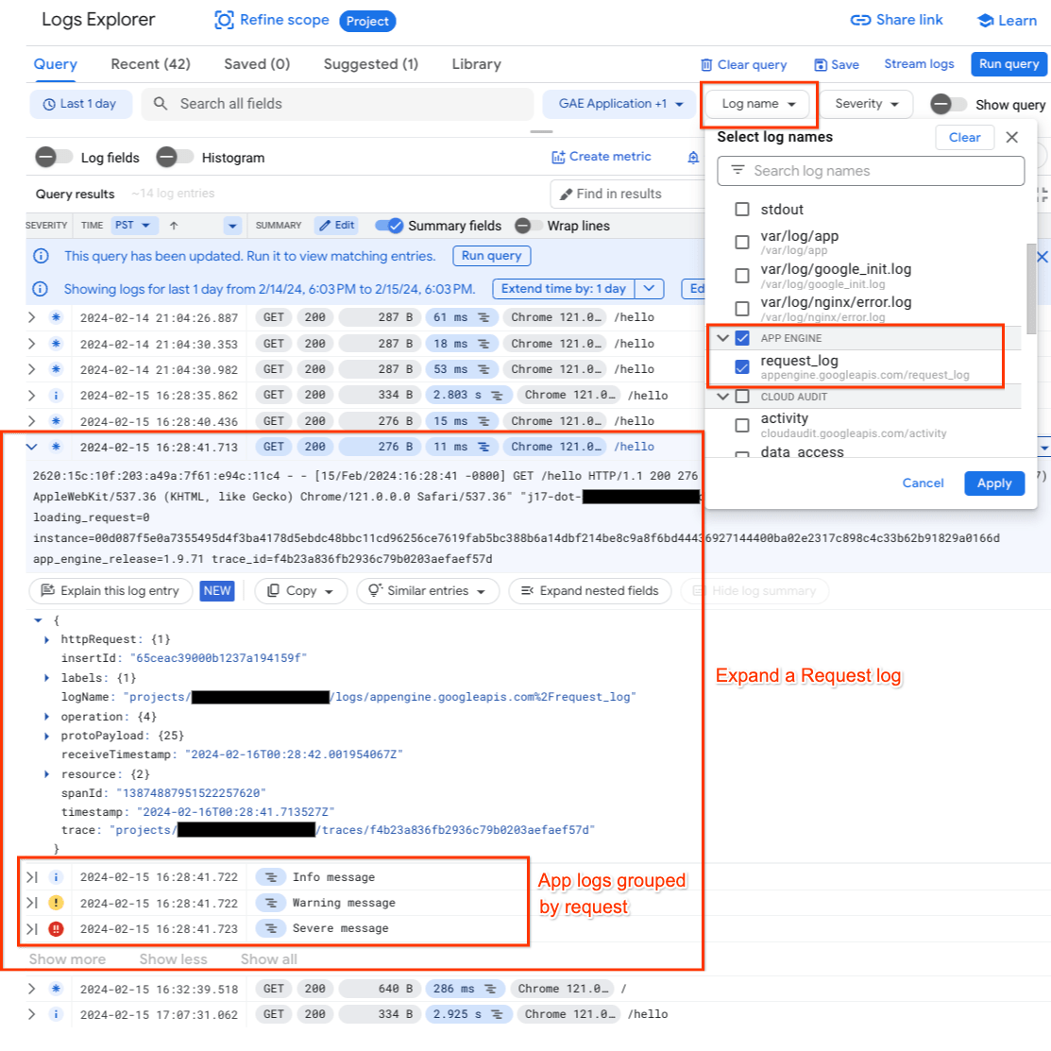Click the Share link chain icon

pyautogui.click(x=860, y=20)
